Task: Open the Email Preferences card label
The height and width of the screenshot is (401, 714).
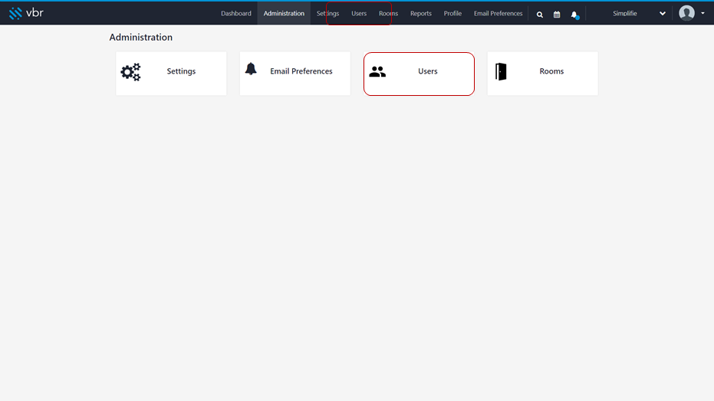Action: pyautogui.click(x=301, y=71)
